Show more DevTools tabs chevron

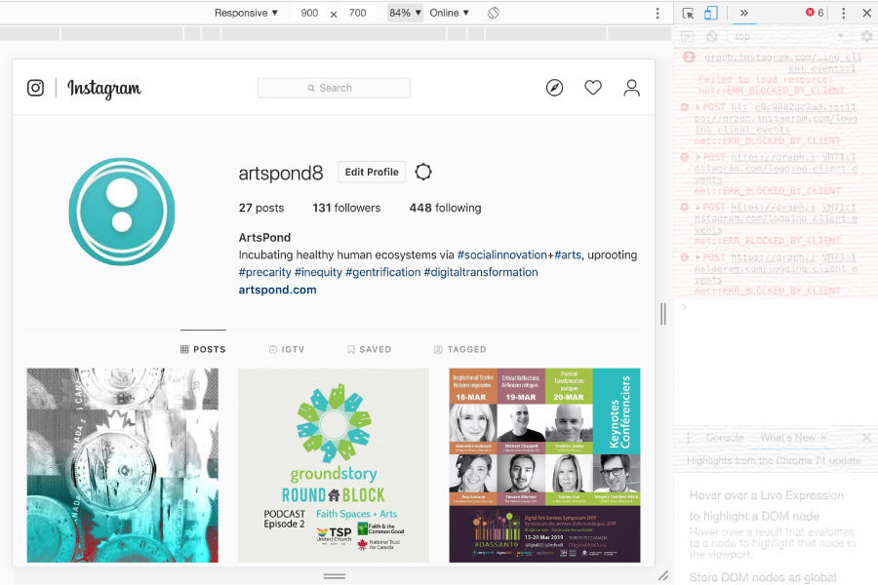point(743,13)
